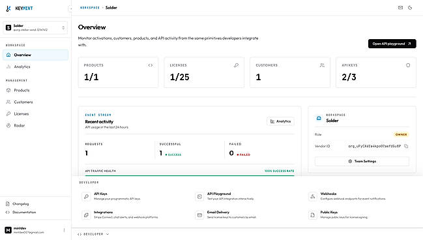Open the mail inbox icon
Screen dimensions: 423x240
[400, 8]
